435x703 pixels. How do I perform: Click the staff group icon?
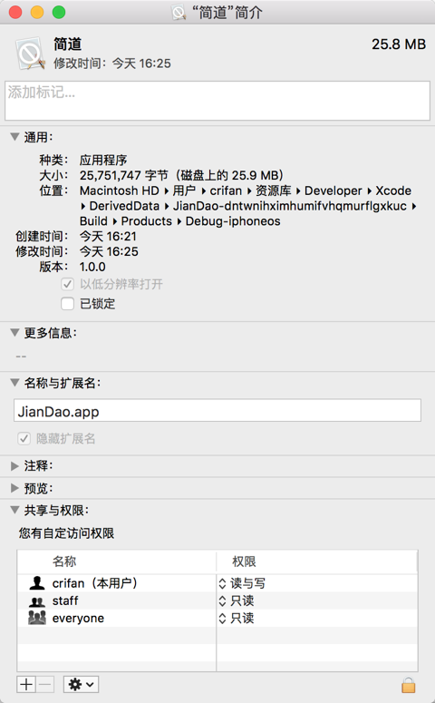point(37,600)
